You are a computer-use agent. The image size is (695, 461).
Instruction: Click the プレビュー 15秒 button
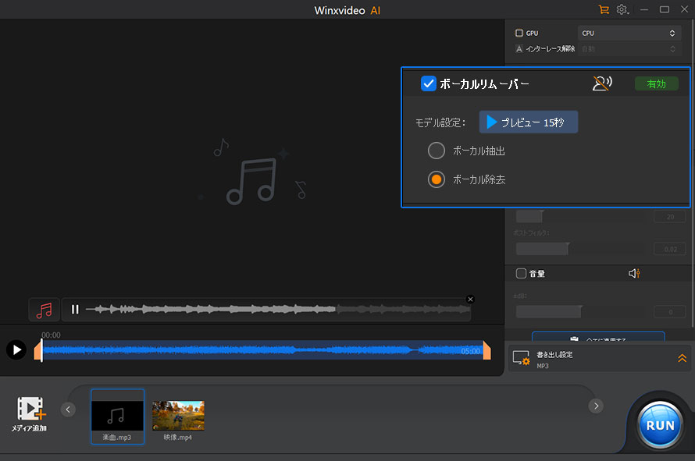(529, 122)
